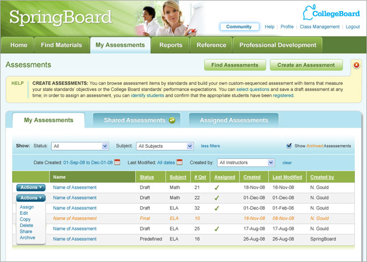Screen dimensions: 367x262
Task: Click the SpringBoard logo
Action: [x=61, y=17]
